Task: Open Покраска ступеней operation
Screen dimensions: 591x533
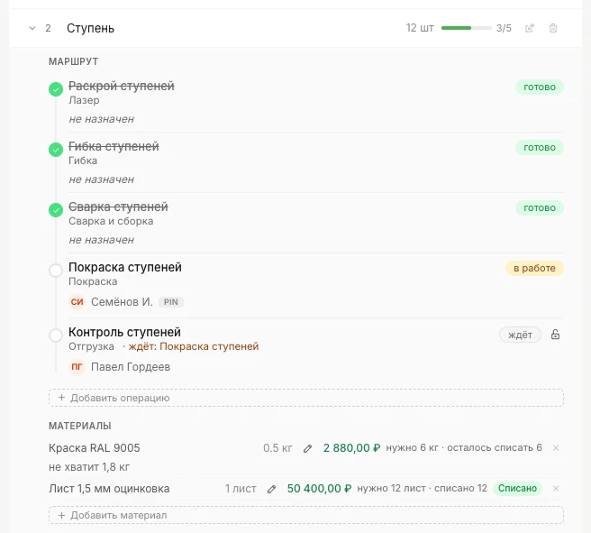Action: coord(125,267)
